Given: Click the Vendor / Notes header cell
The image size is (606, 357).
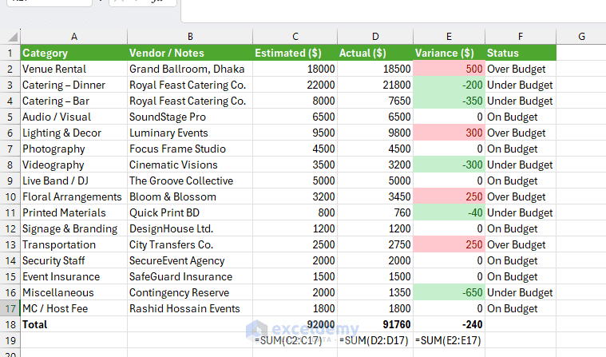Looking at the screenshot, I should (x=190, y=53).
